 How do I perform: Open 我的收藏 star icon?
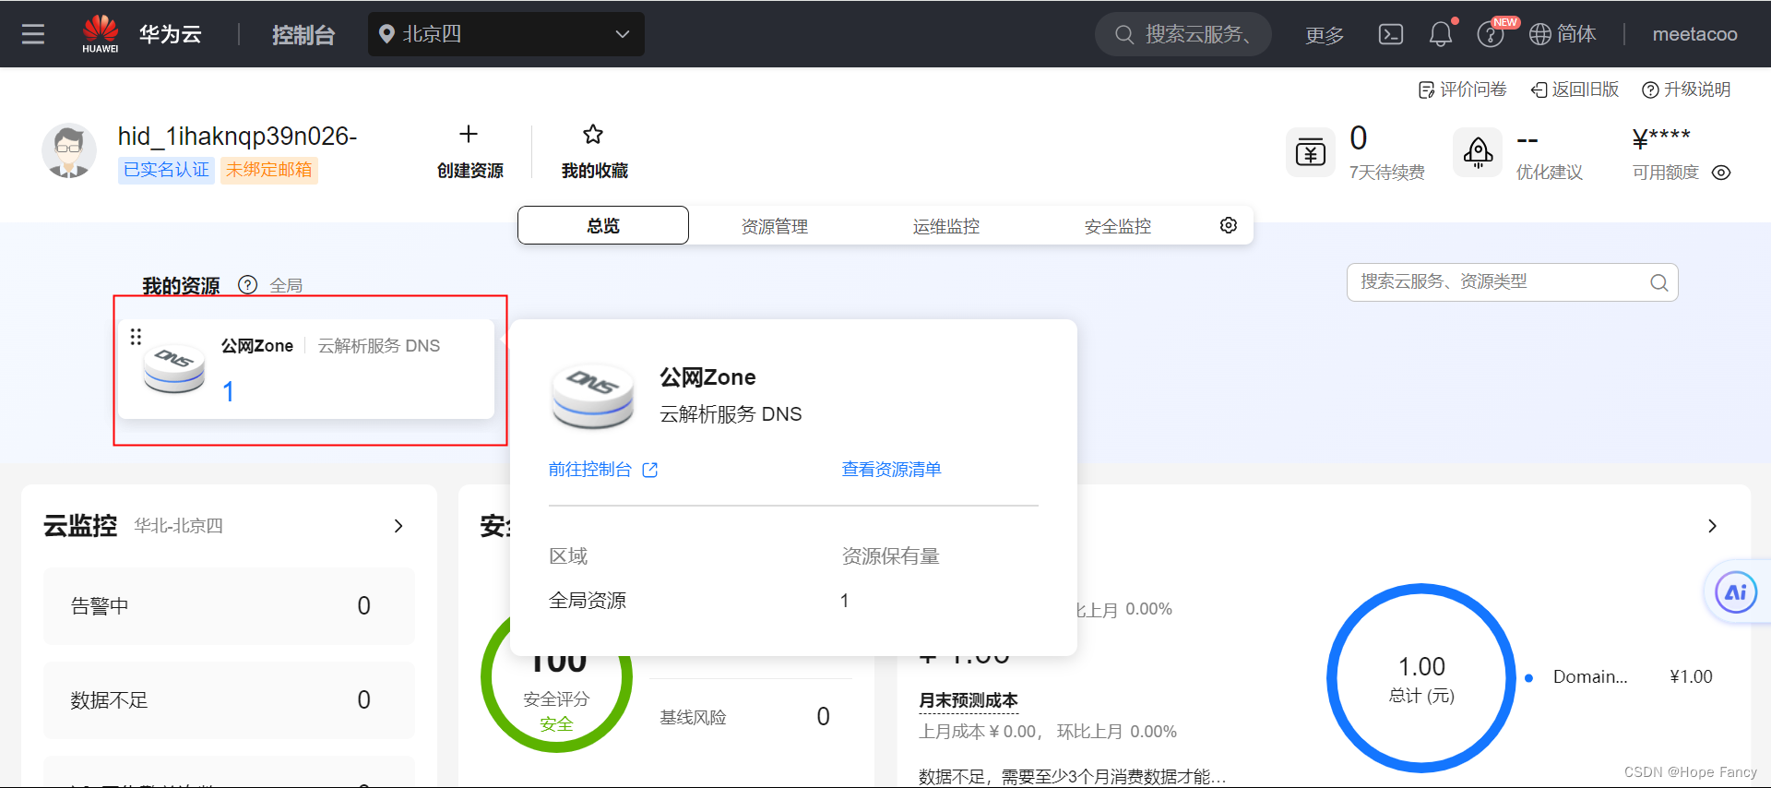[x=593, y=135]
